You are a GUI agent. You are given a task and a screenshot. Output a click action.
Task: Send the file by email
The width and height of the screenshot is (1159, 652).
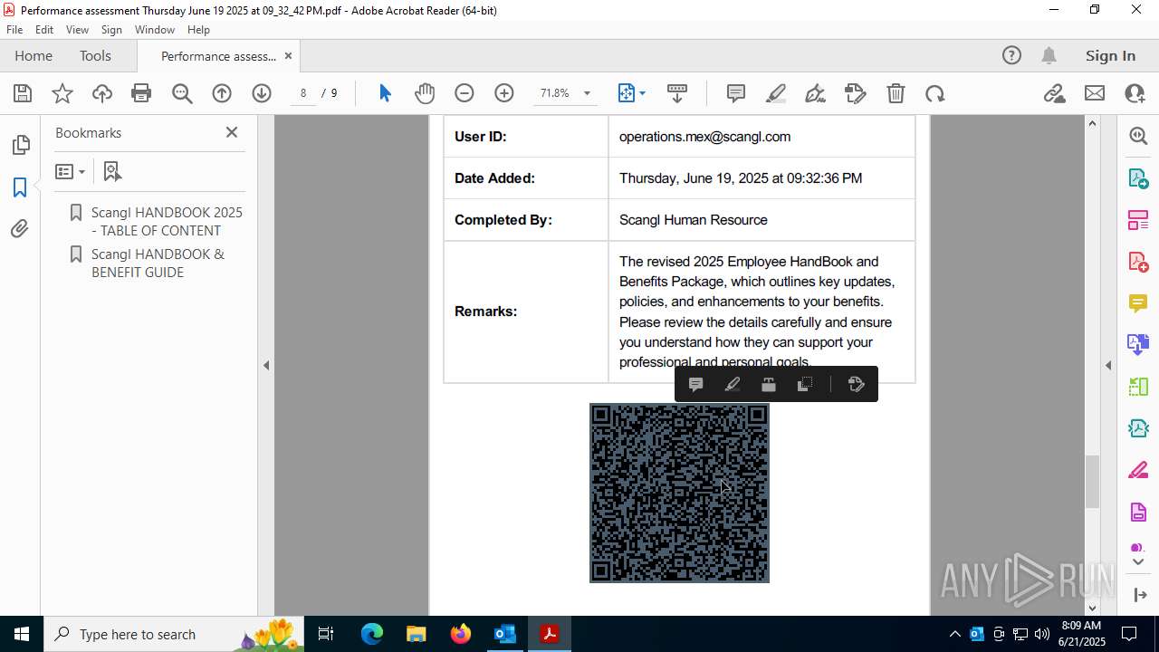1095,93
